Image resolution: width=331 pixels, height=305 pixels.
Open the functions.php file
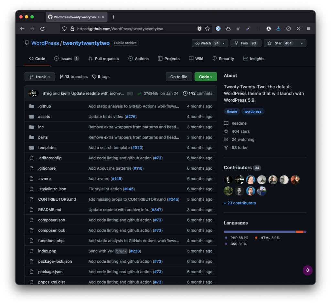51,241
